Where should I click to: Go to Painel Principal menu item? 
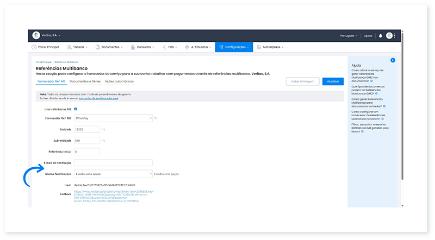[45, 47]
